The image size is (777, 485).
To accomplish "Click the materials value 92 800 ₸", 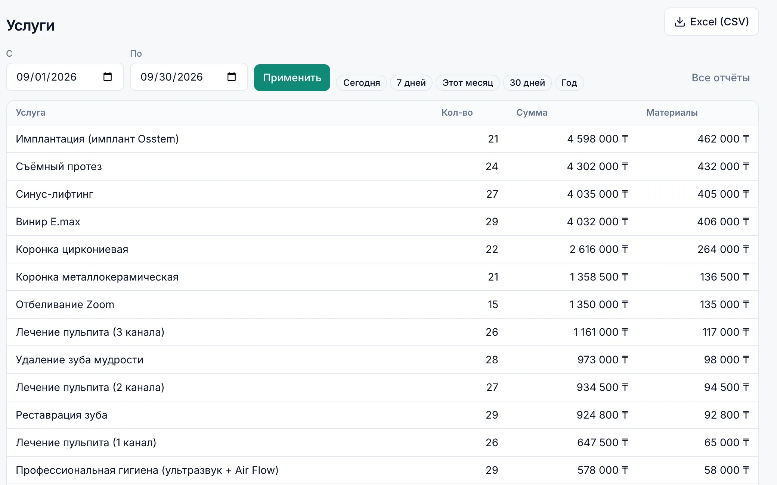I will 727,415.
